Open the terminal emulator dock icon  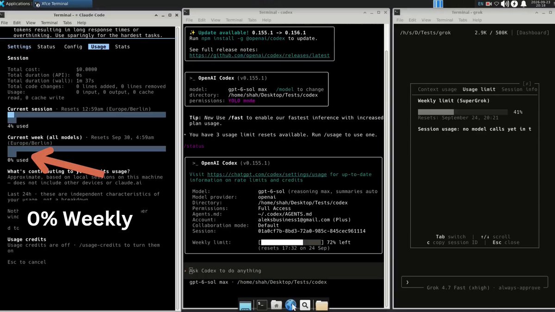point(262,305)
